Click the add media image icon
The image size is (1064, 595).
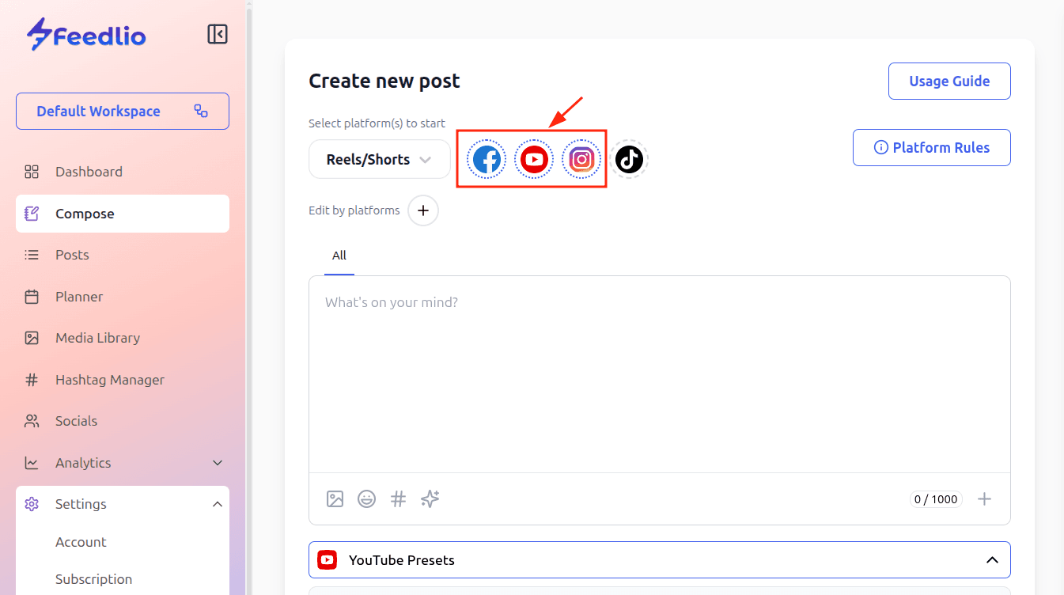coord(335,499)
